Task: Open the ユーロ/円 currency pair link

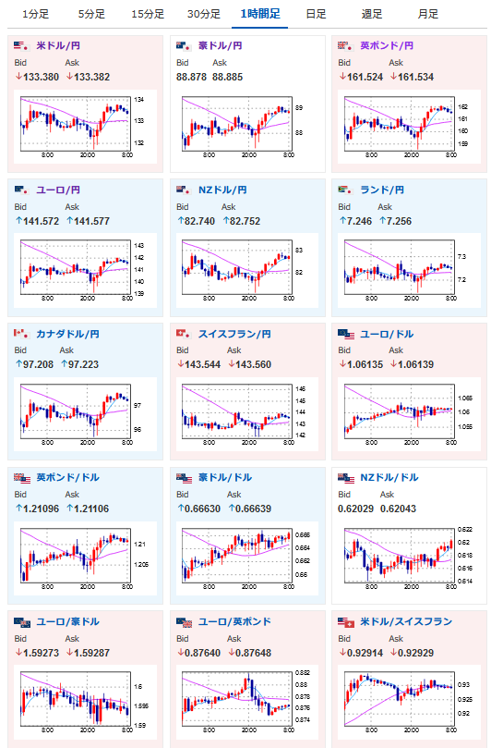Action: click(58, 190)
